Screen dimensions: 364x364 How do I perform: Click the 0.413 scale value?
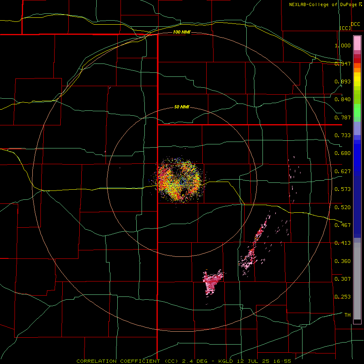click(x=343, y=243)
